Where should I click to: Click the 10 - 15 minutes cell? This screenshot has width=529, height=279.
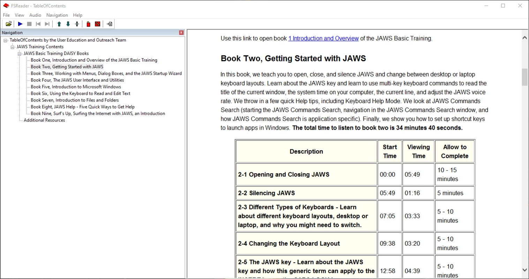click(x=455, y=174)
